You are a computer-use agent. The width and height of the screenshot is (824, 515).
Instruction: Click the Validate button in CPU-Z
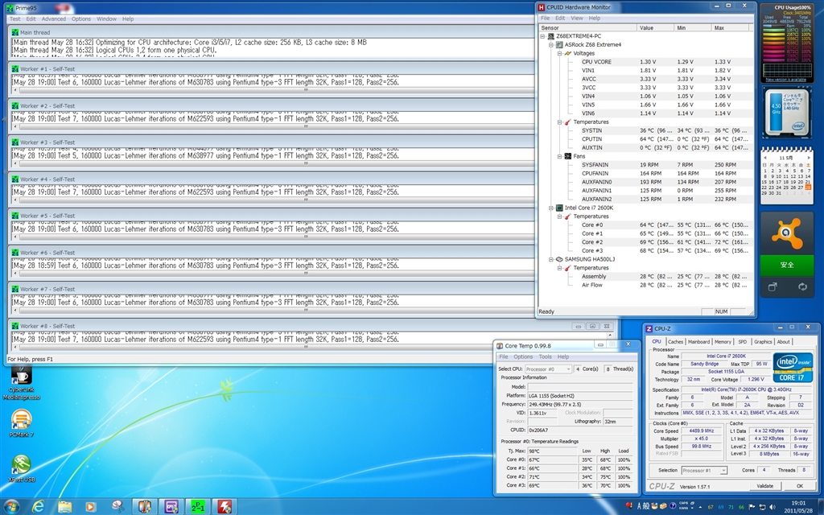coord(765,486)
